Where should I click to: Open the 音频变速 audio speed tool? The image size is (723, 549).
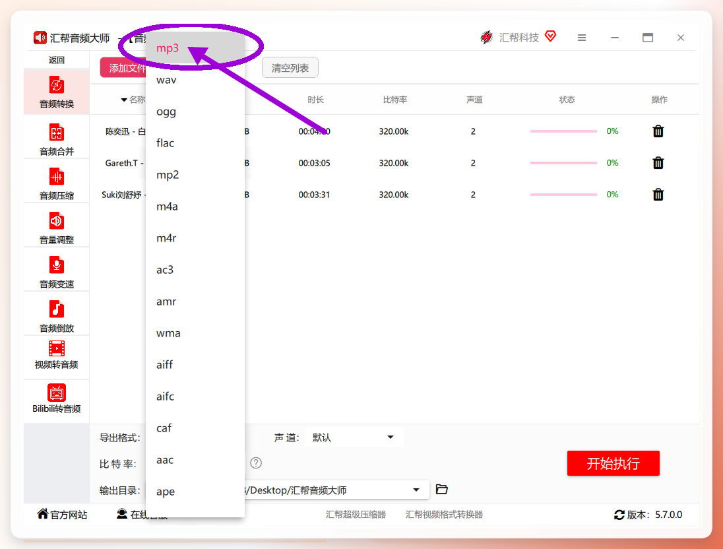point(56,273)
